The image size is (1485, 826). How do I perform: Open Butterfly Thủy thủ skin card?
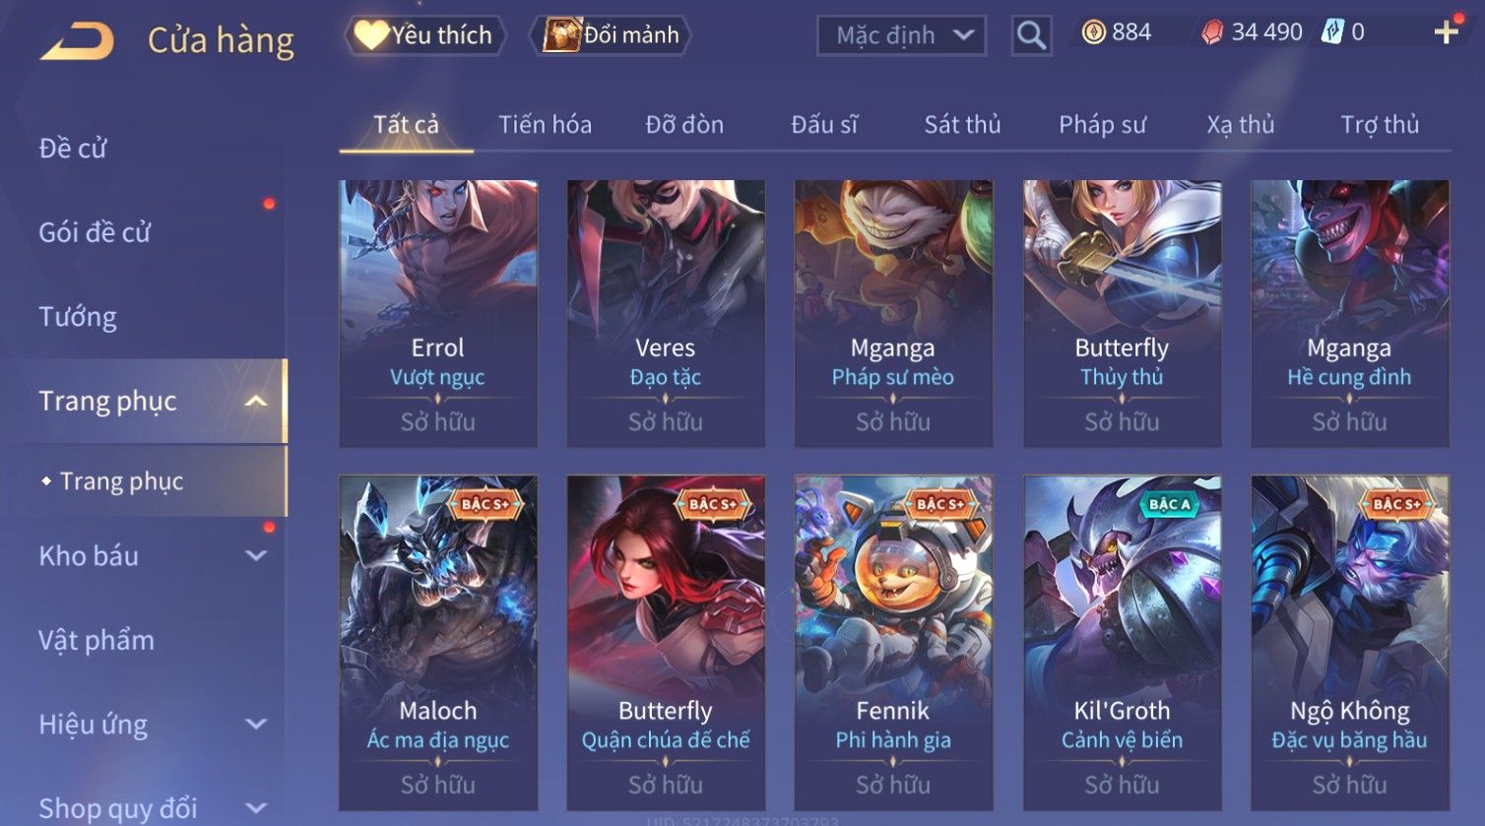click(x=1122, y=314)
